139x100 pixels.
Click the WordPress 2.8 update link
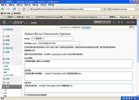click(x=86, y=27)
